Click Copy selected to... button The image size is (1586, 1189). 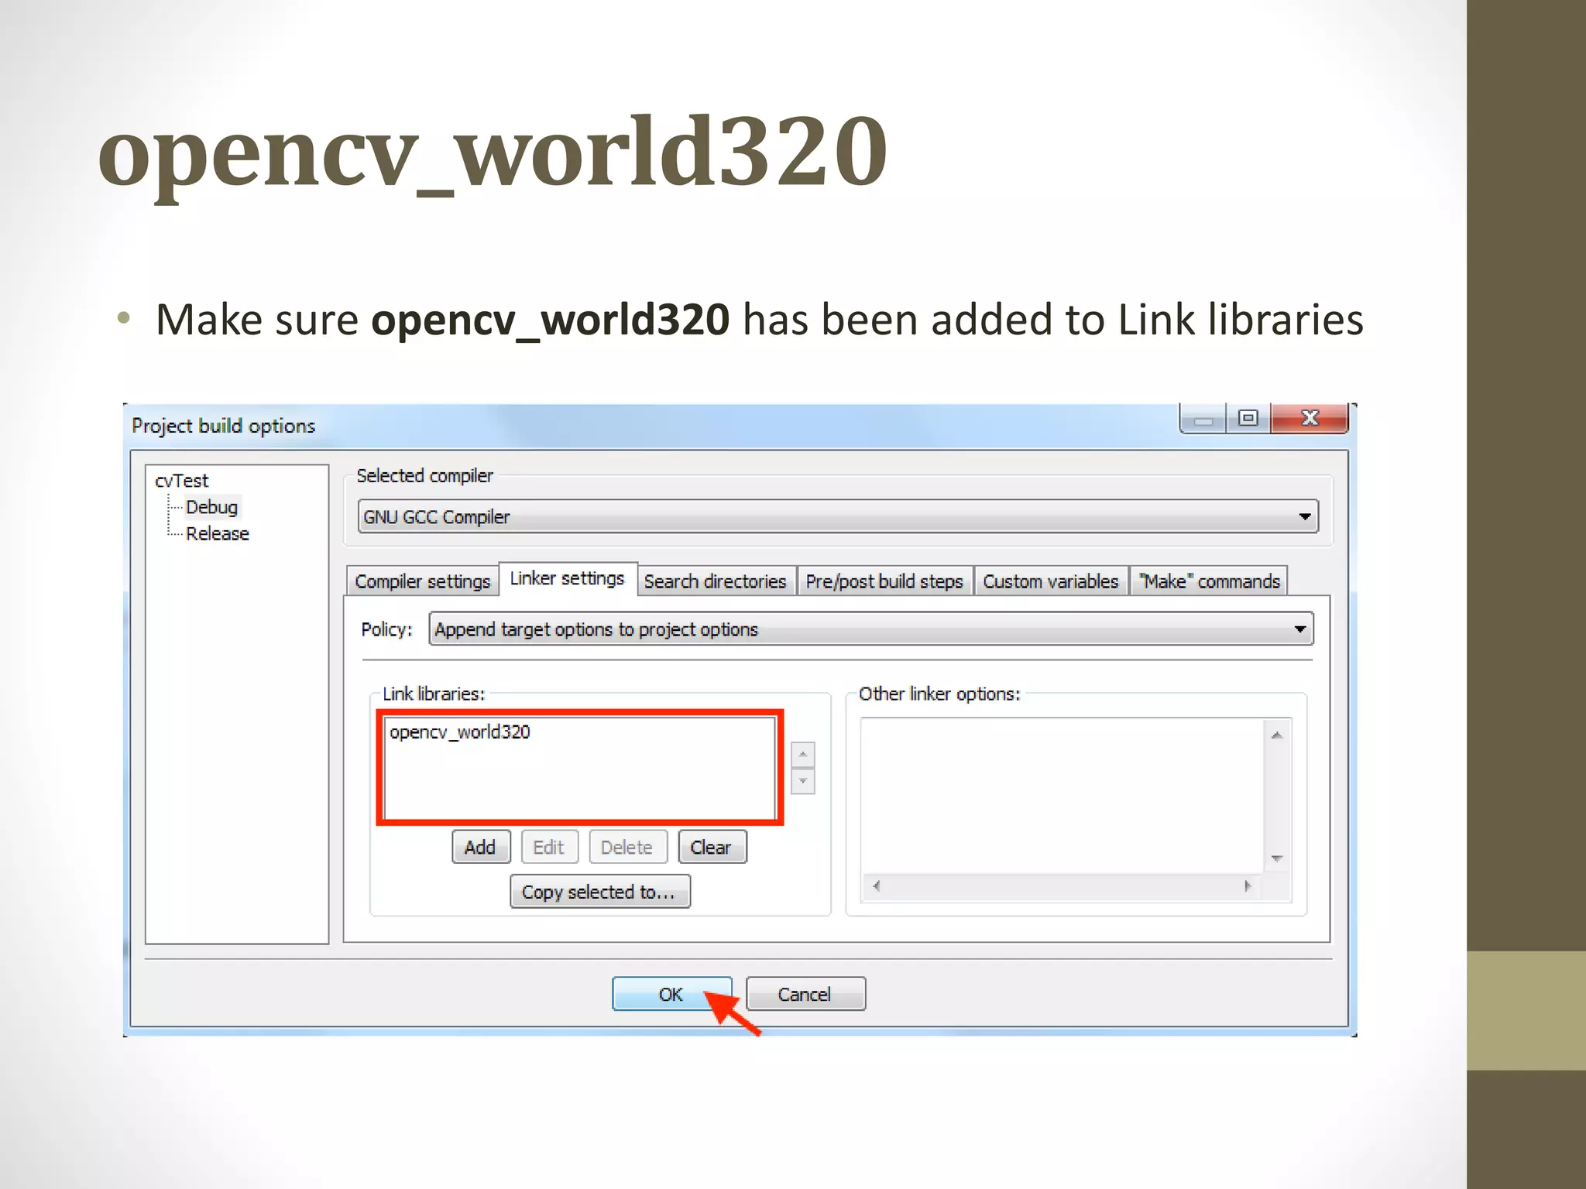599,892
